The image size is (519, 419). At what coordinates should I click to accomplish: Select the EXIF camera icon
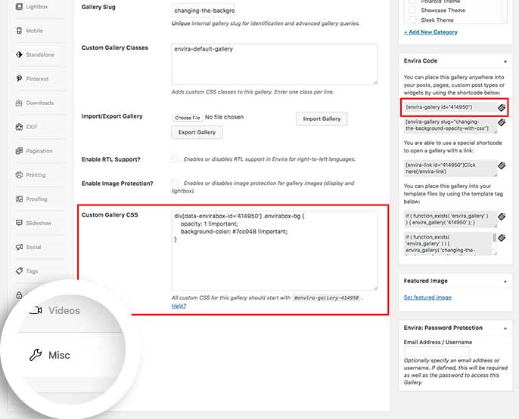(19, 126)
